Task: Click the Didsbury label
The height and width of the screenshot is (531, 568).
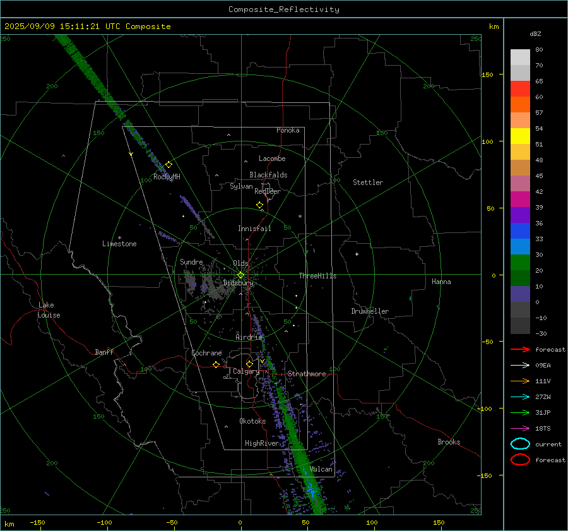Action: [x=238, y=283]
